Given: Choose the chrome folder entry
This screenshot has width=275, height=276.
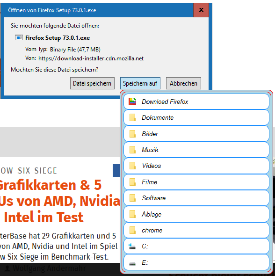Looking at the screenshot, I should click(x=196, y=230).
